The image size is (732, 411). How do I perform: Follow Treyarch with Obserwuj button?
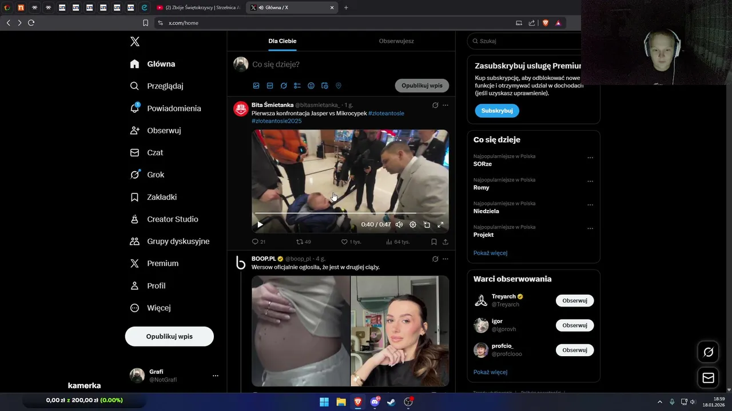[575, 300]
